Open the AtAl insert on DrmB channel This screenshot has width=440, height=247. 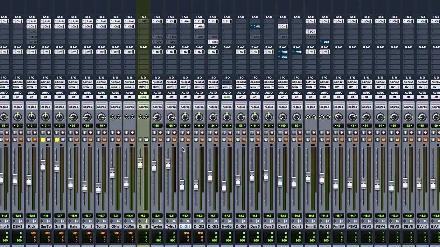coord(129,21)
